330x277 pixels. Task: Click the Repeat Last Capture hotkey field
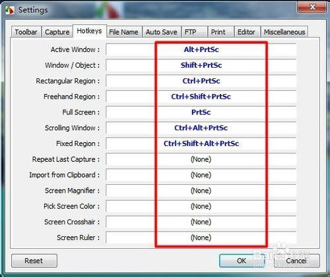(x=201, y=159)
